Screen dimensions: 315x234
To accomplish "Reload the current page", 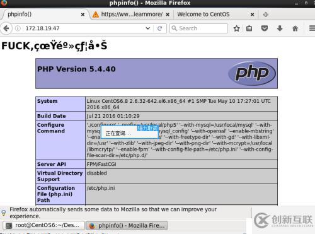I will (159, 28).
